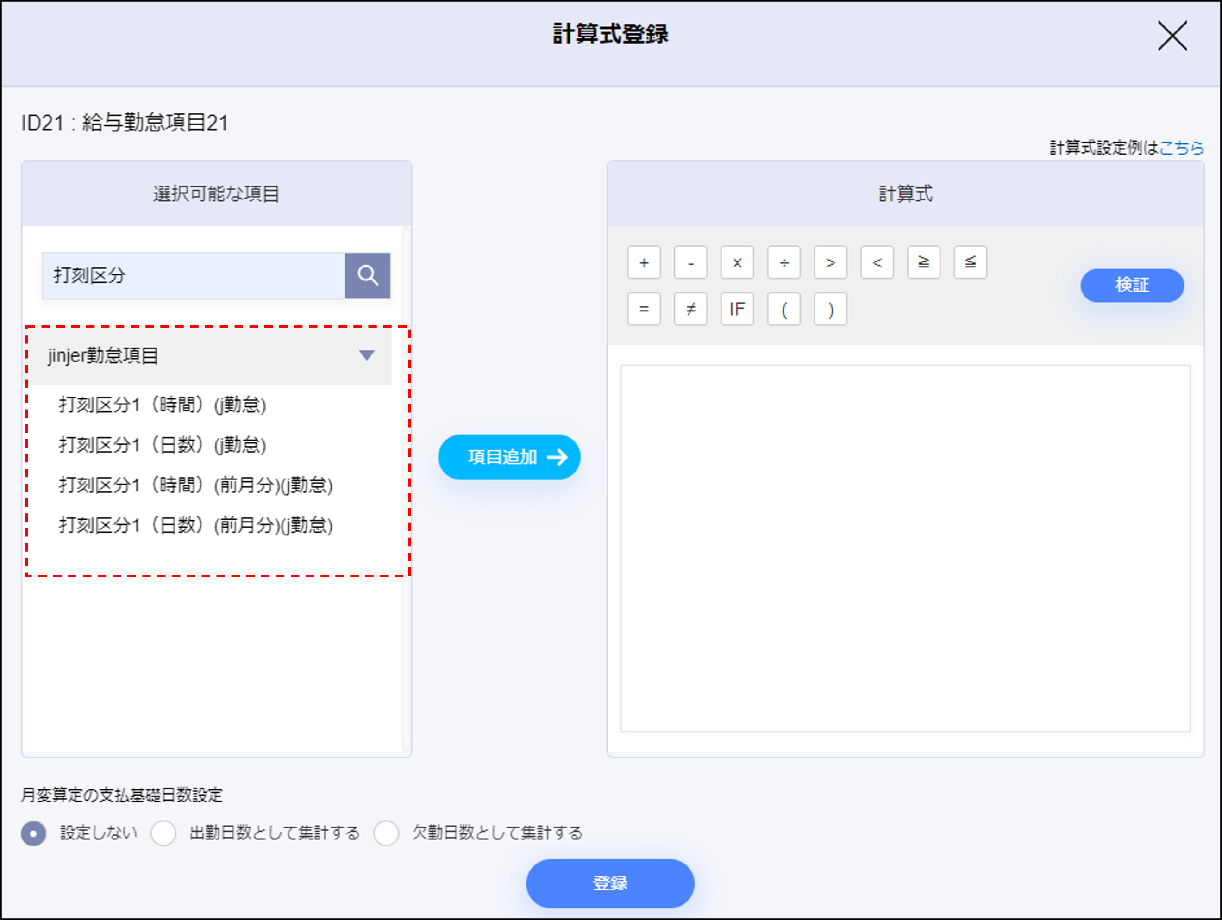
Task: Insert the multiplication × operator
Action: point(737,263)
